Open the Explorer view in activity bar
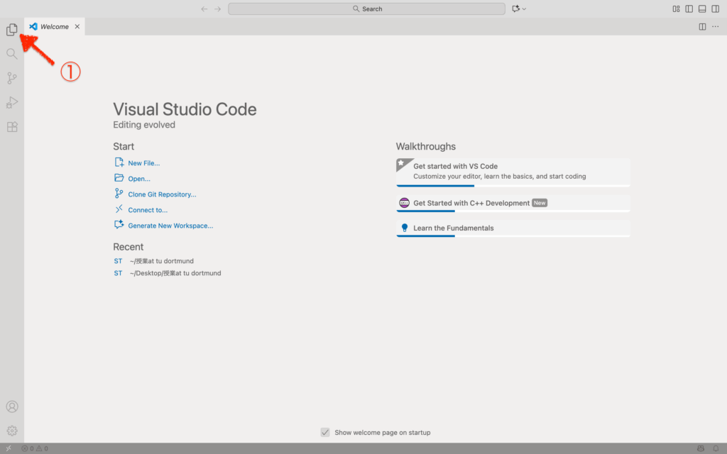 click(11, 30)
